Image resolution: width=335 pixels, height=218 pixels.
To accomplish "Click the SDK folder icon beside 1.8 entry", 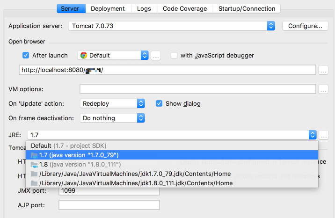I will click(34, 165).
